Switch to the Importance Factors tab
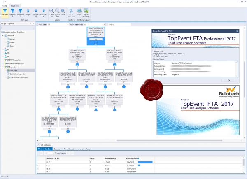 (x=84, y=149)
